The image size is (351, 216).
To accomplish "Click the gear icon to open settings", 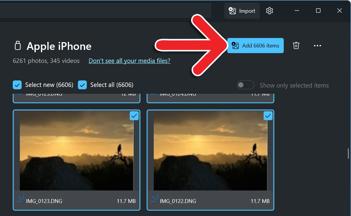I will coord(269,11).
